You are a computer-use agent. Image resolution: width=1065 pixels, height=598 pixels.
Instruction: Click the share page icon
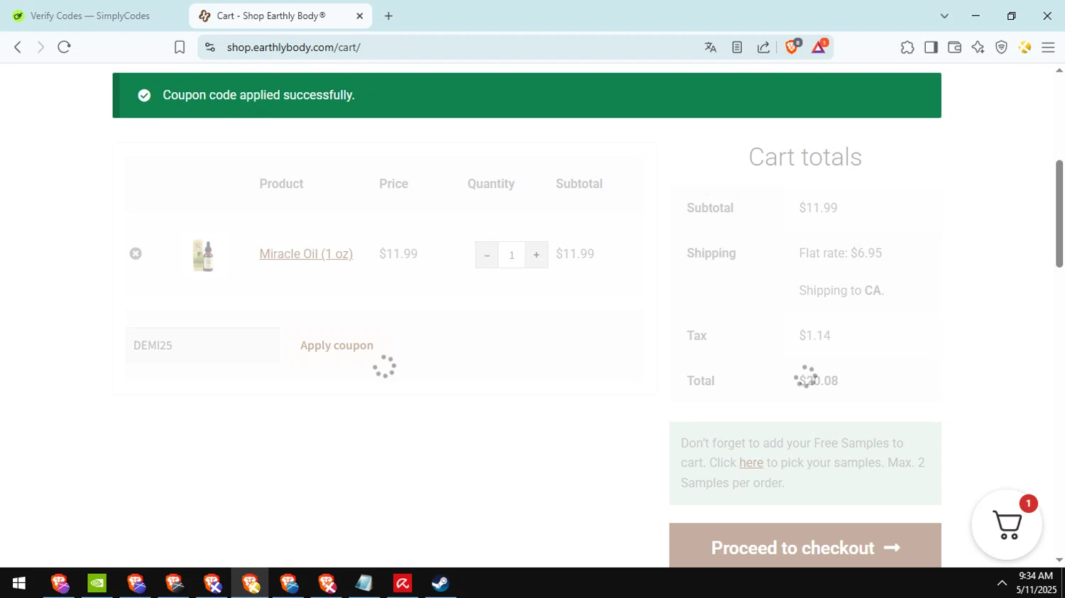pos(763,48)
